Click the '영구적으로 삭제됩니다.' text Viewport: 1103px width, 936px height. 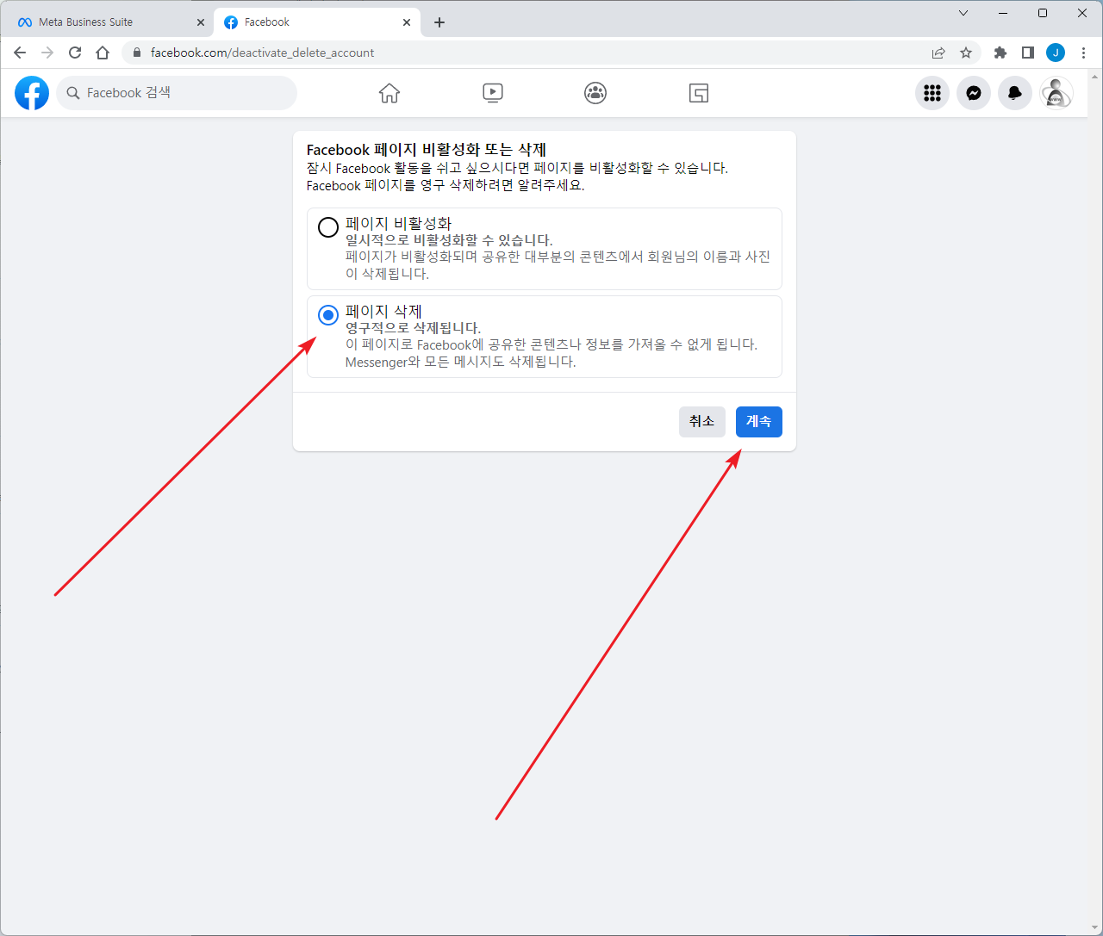tap(413, 328)
